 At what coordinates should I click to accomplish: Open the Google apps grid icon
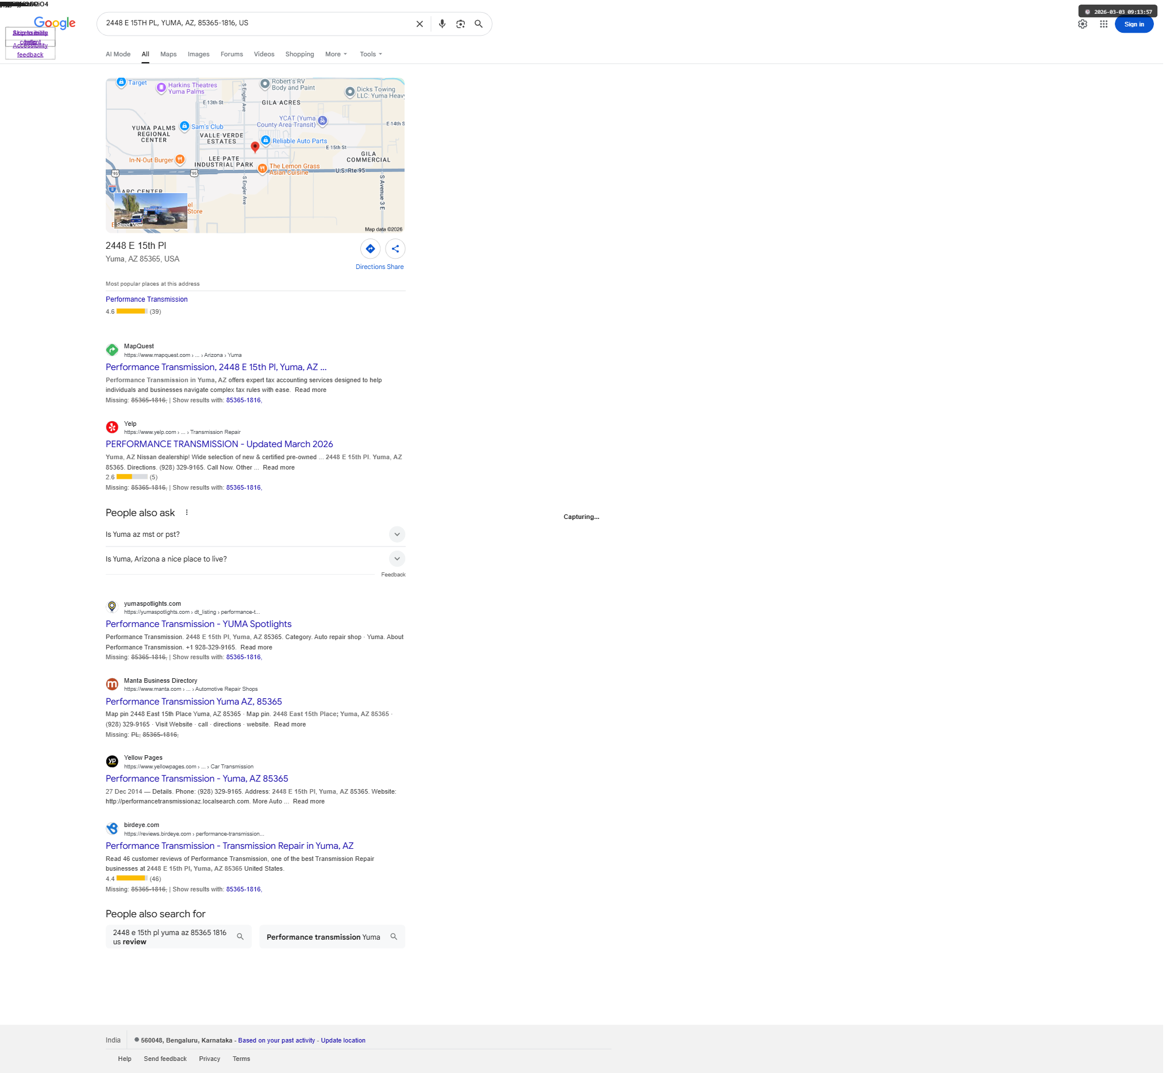[1110, 24]
